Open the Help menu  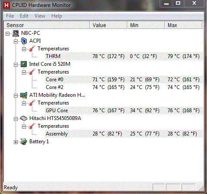(56, 16)
